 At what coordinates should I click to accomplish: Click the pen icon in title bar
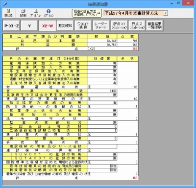point(5,4)
